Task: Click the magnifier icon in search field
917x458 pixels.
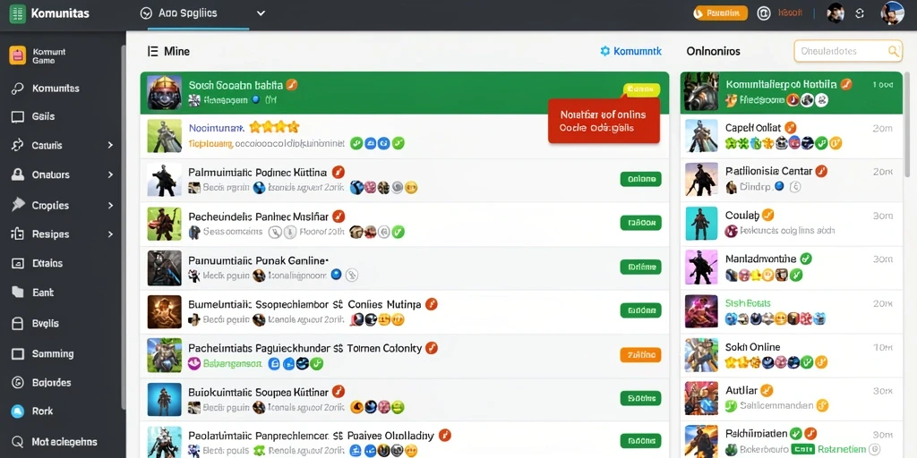Action: (x=893, y=51)
